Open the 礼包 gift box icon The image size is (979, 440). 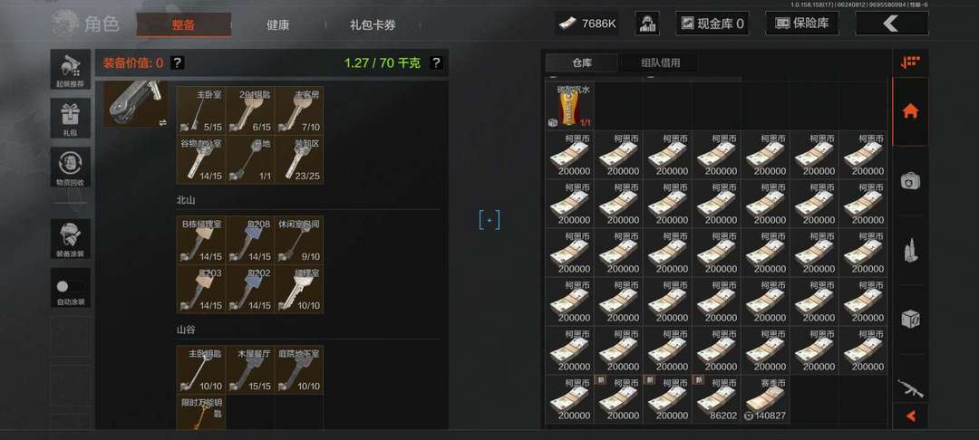click(x=70, y=119)
